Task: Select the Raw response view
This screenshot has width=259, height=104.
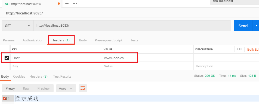Action: pyautogui.click(x=26, y=88)
